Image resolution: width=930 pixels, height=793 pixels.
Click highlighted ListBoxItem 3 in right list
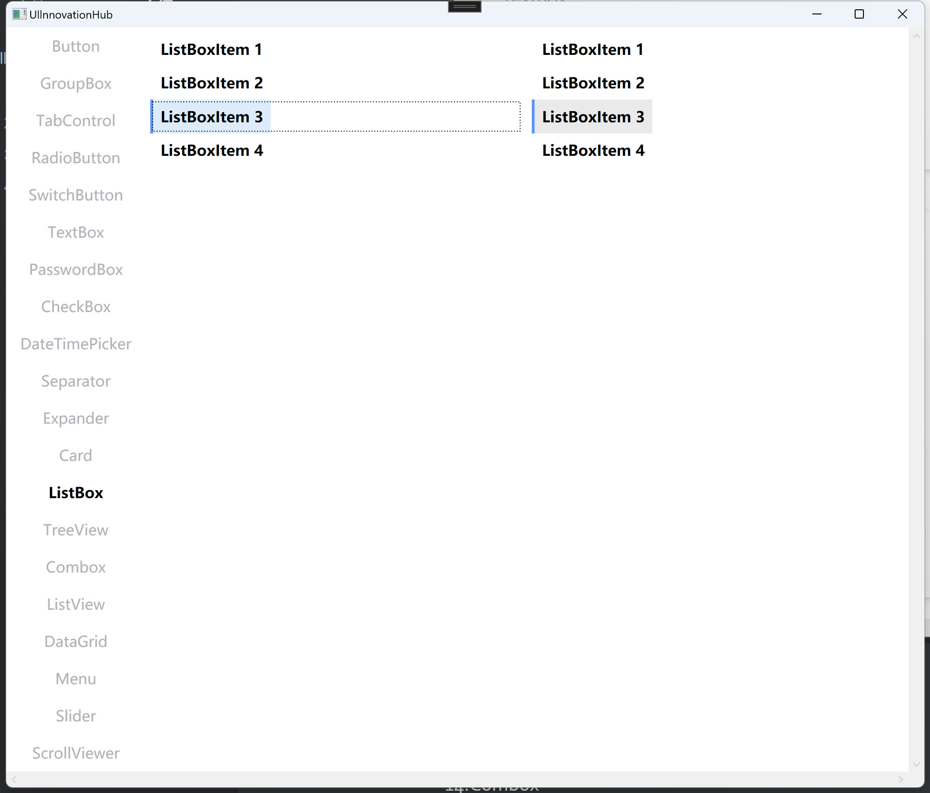tap(592, 117)
